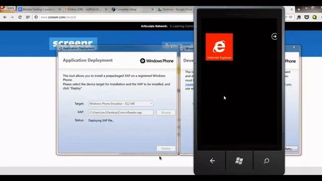Image resolution: width=322 pixels, height=181 pixels.
Task: Close the Complete Setup tab
Action: [x=152, y=10]
